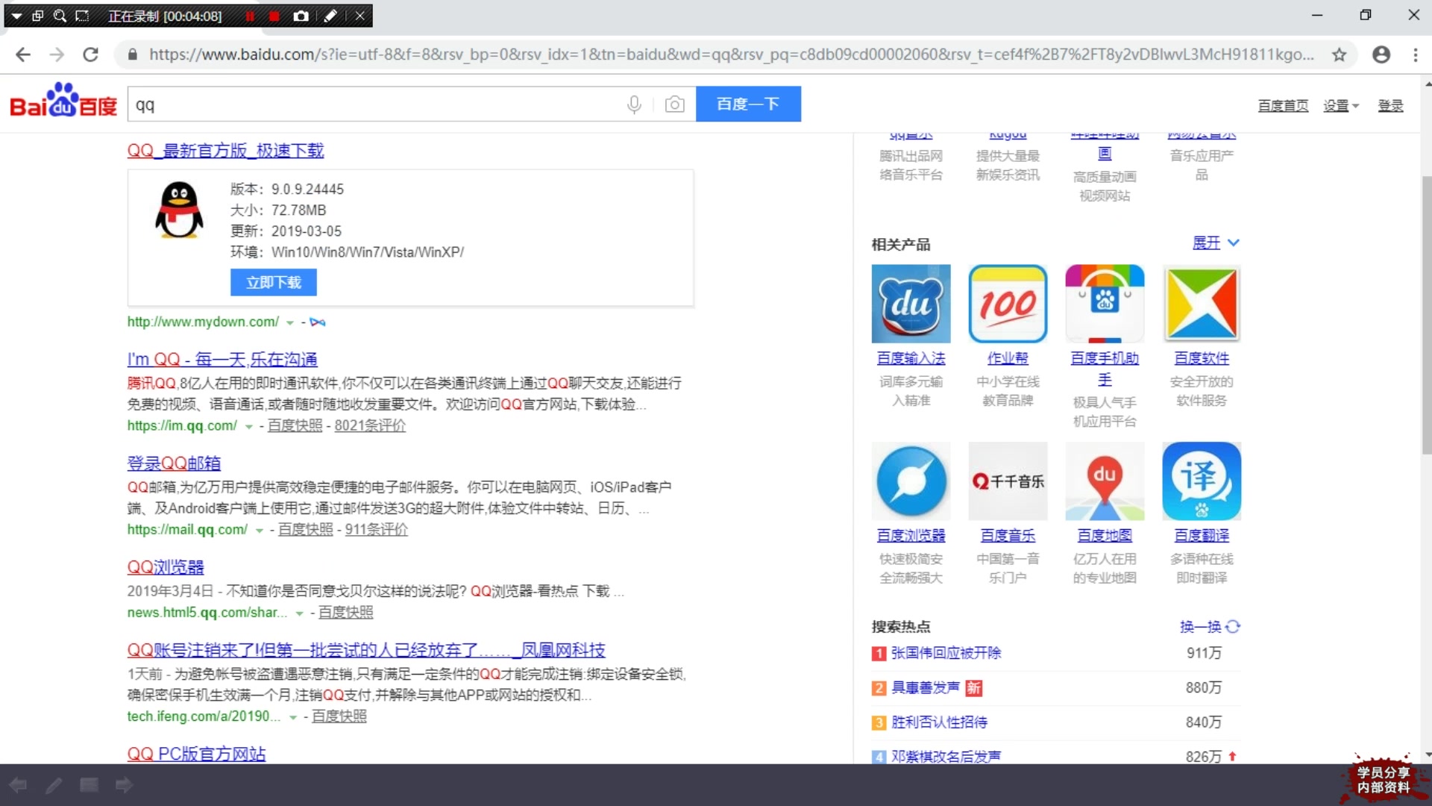Image resolution: width=1432 pixels, height=806 pixels.
Task: Open the 作业帮 100 app icon
Action: click(1008, 304)
